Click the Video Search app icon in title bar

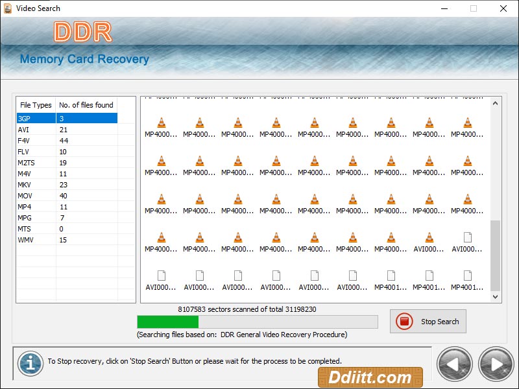(x=8, y=8)
